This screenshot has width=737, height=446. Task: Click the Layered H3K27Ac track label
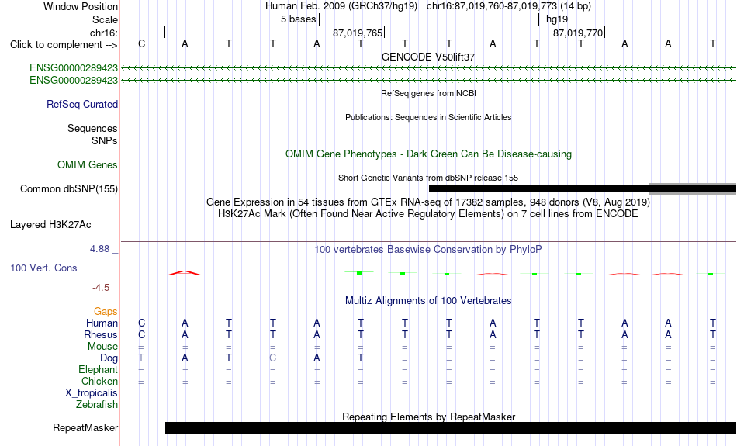point(50,225)
